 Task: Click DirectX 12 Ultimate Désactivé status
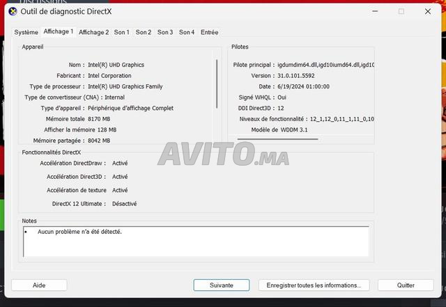pyautogui.click(x=124, y=203)
